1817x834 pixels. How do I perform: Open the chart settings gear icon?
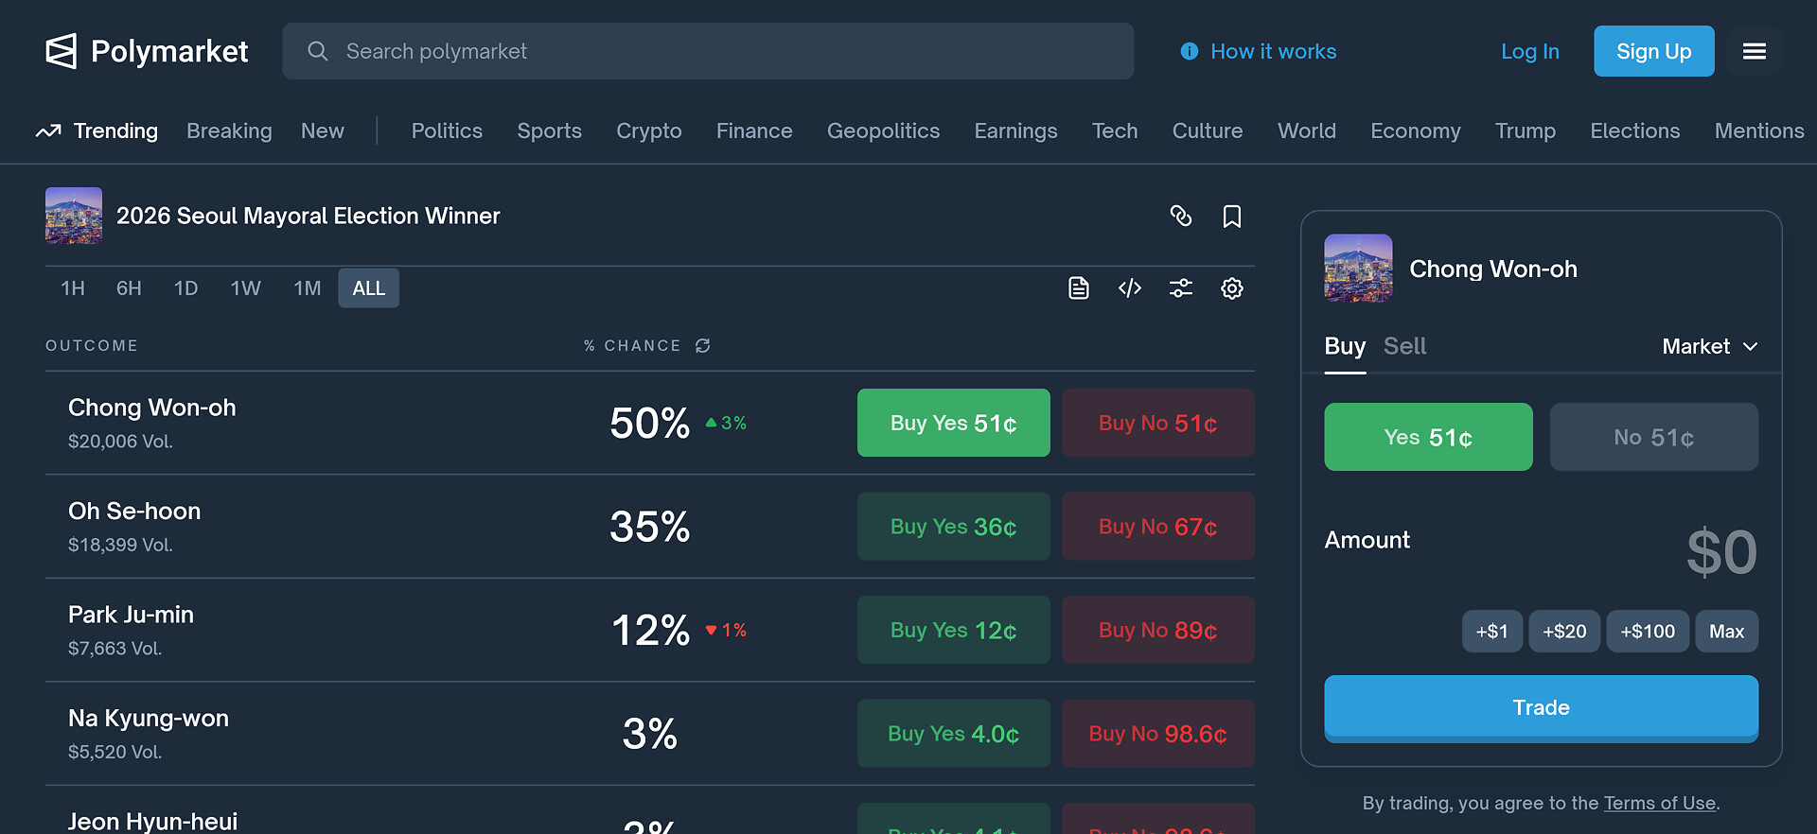point(1231,288)
